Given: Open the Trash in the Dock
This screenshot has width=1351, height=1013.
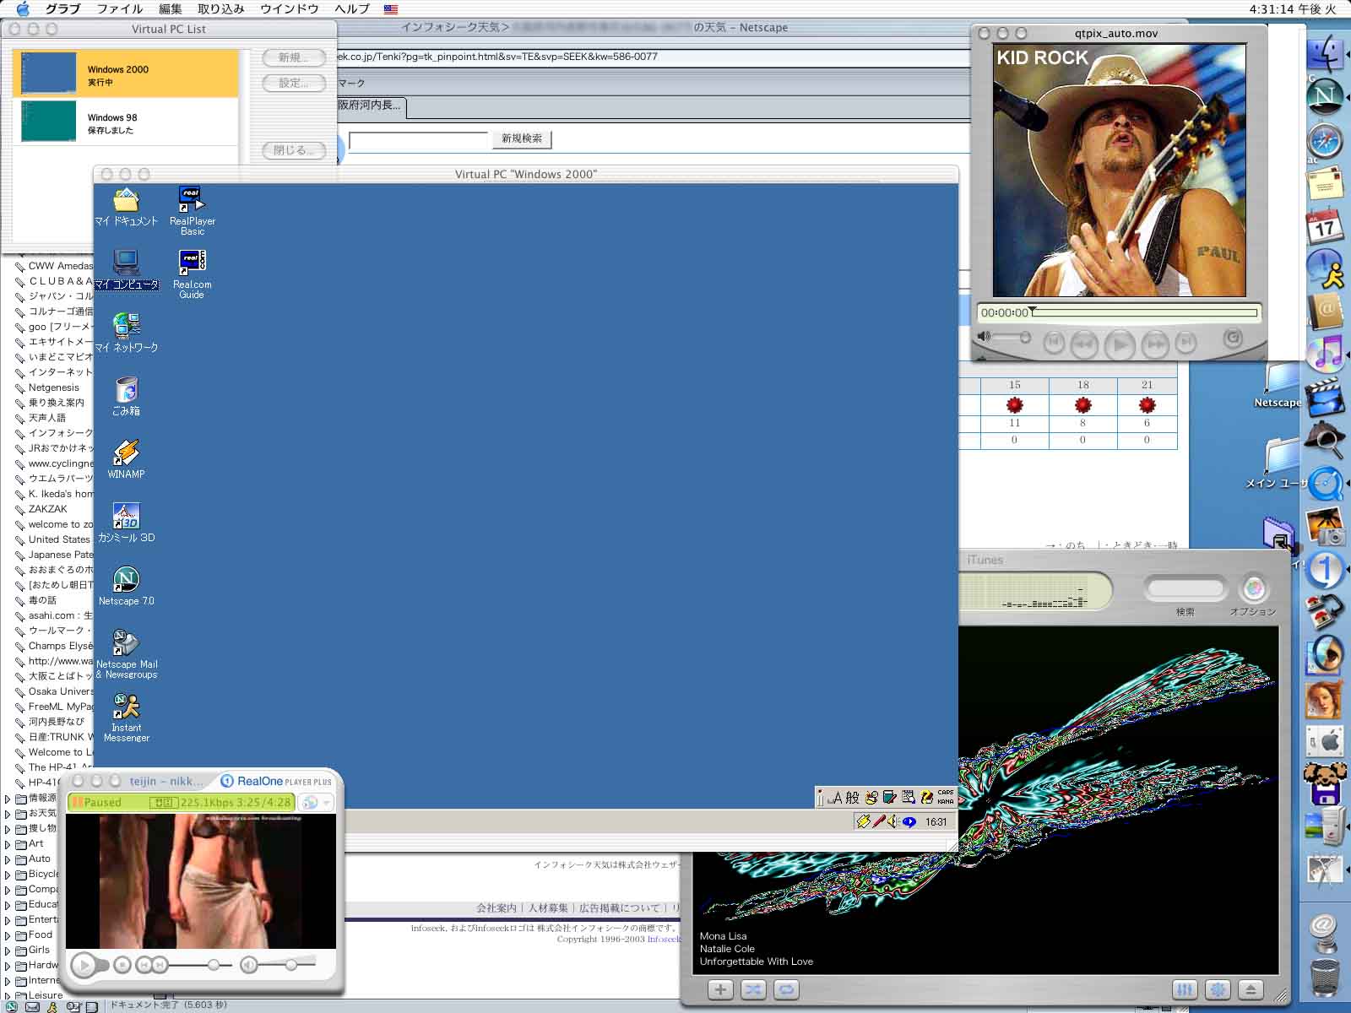Looking at the screenshot, I should [x=1325, y=978].
